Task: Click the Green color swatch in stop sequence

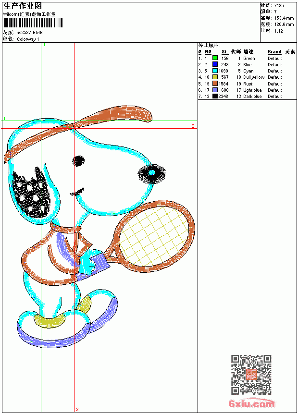Action: [215, 58]
